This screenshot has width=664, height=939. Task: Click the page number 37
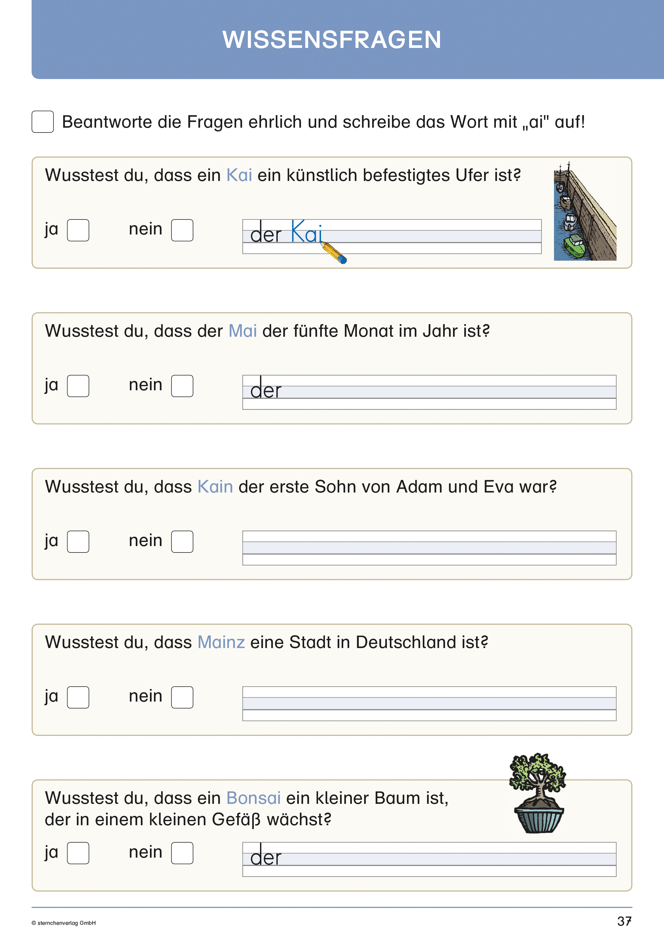point(624,921)
